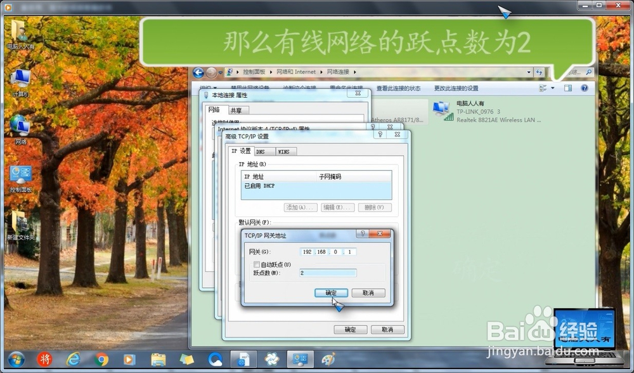The height and width of the screenshot is (373, 634).
Task: Select 计算机 desktop icon
Action: point(21,83)
